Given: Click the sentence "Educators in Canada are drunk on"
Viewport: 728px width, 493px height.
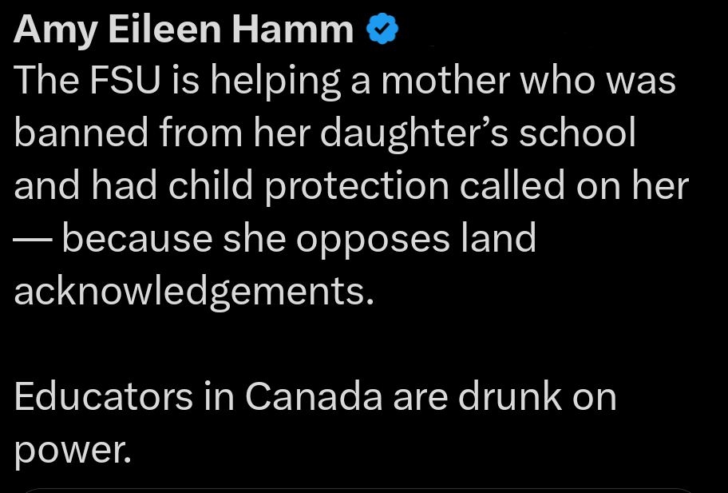Looking at the screenshot, I should tap(315, 397).
